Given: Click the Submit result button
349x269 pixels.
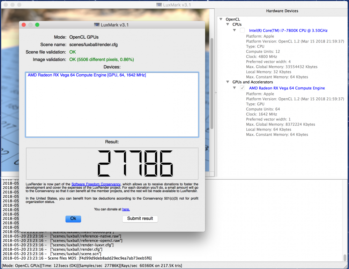Looking at the screenshot, I should point(140,219).
